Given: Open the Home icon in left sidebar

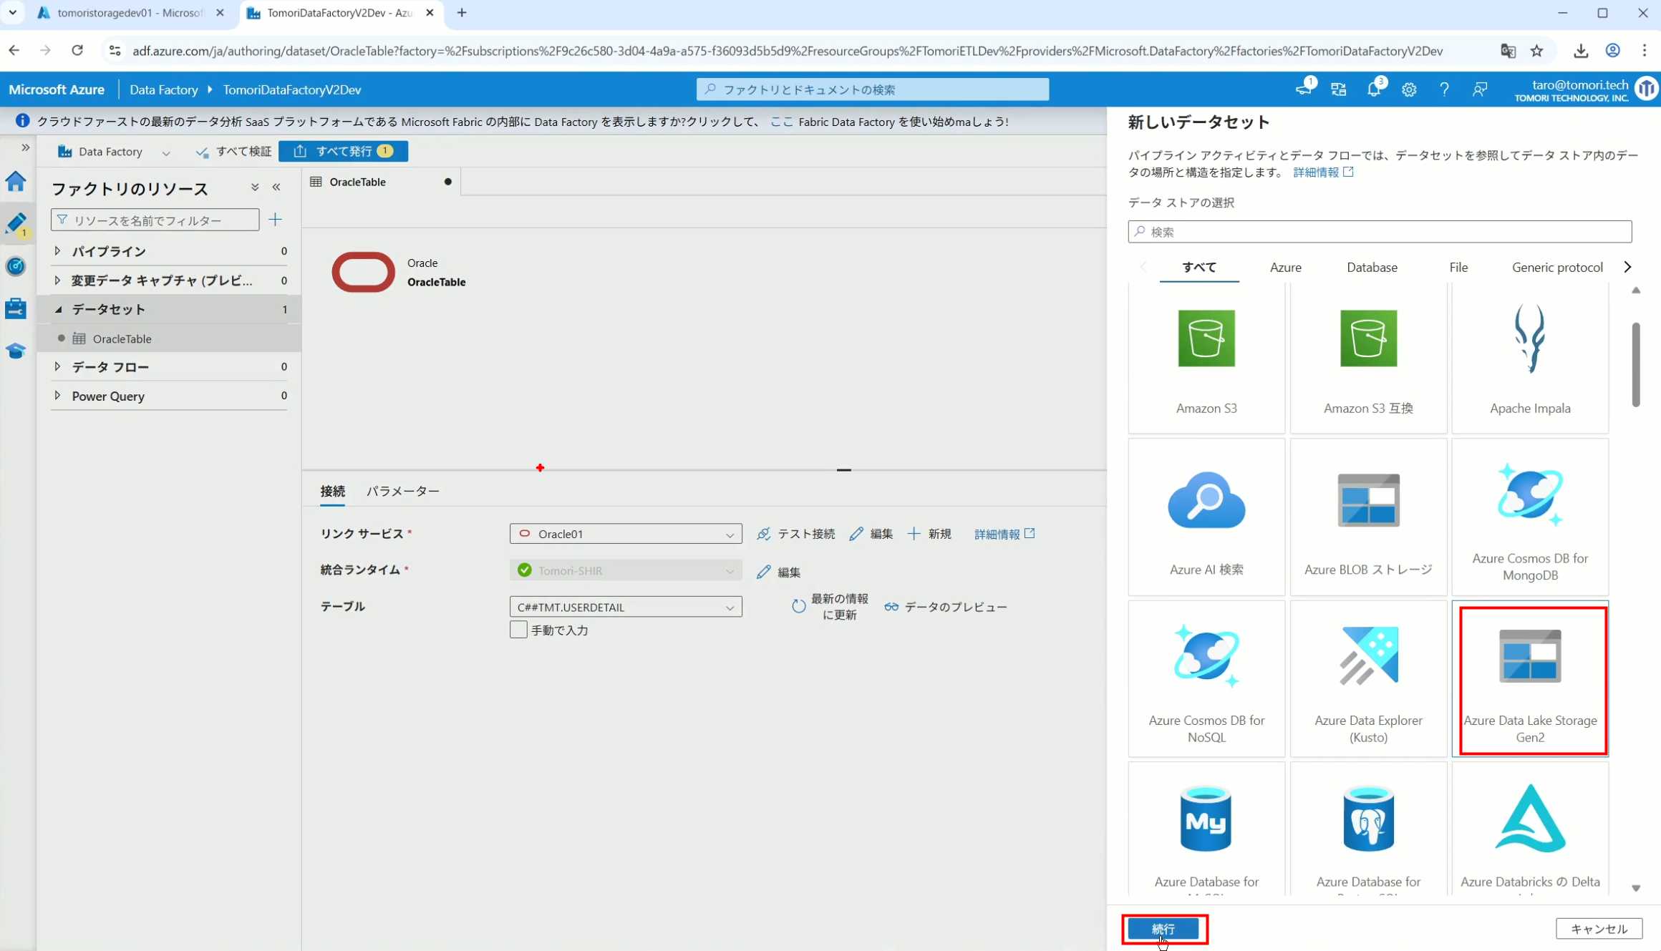Looking at the screenshot, I should coord(16,181).
